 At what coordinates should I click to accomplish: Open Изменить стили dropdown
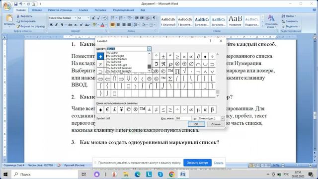coord(271,21)
